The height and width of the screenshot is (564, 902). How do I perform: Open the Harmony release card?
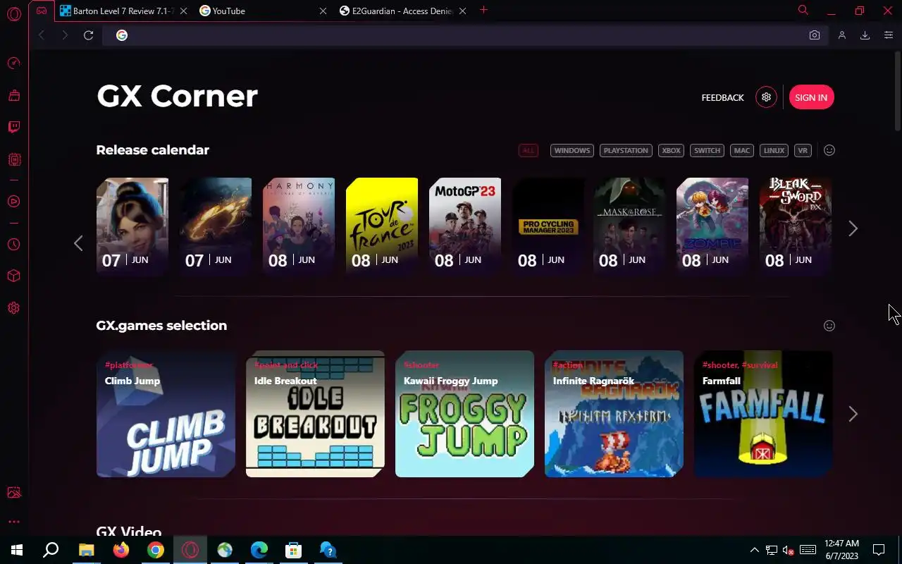click(x=299, y=226)
